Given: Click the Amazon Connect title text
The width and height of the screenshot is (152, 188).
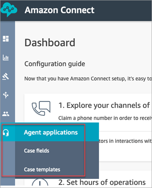Looking at the screenshot, I should point(60,10).
